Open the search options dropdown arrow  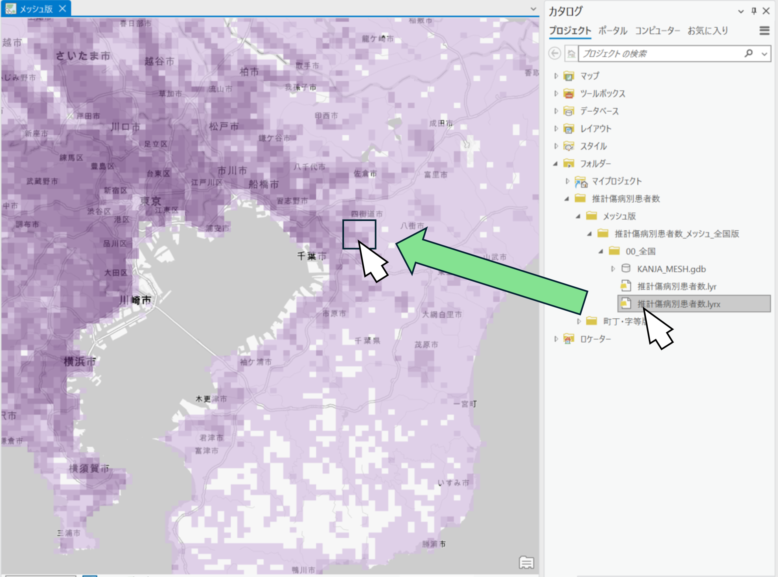(x=764, y=54)
